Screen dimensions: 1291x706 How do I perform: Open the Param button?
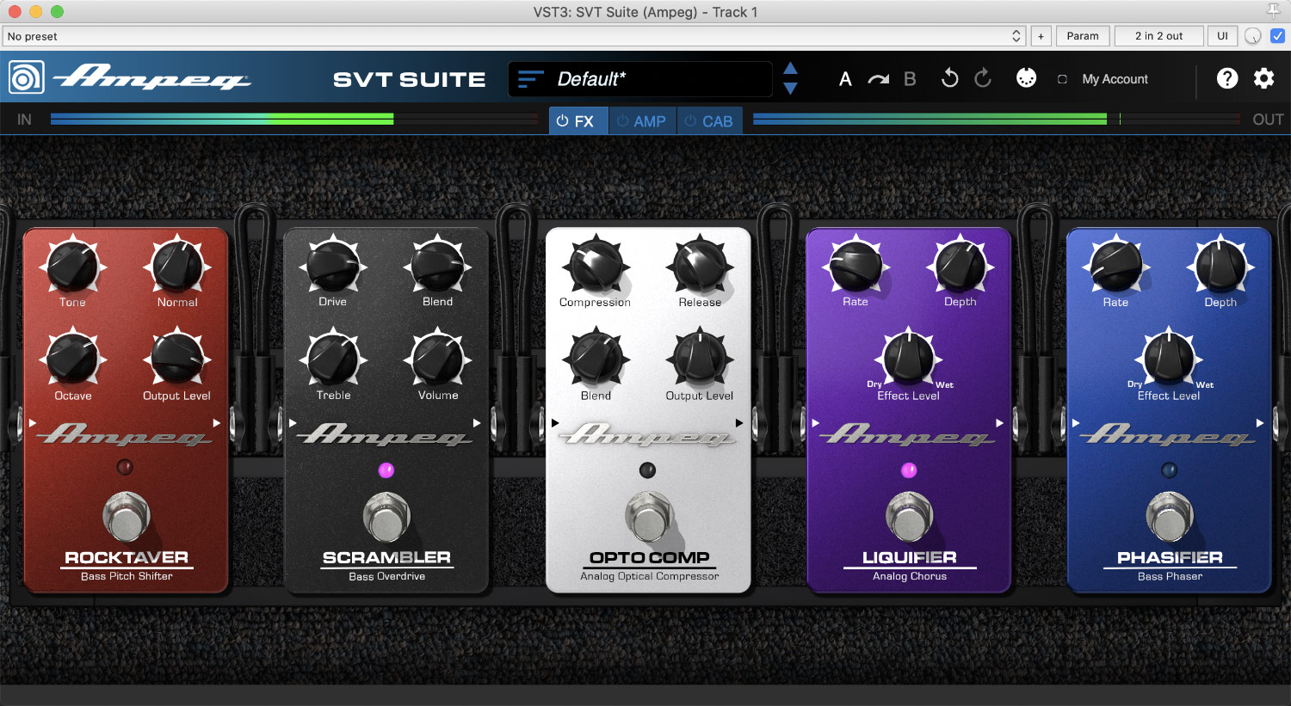[1083, 36]
